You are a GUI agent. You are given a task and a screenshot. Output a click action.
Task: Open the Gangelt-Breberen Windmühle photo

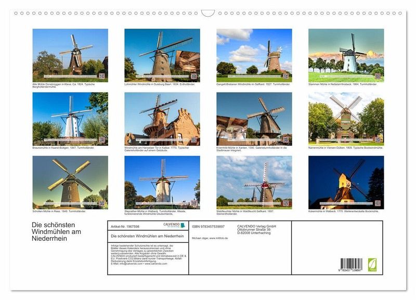pyautogui.click(x=254, y=55)
